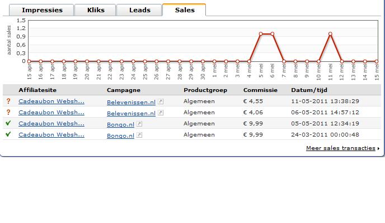Open the external link icon next to Belevenissen.nl in the €4,55 row
The width and height of the screenshot is (385, 223).
(x=161, y=101)
